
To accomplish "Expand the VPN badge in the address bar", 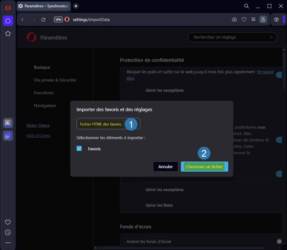I will [58, 19].
